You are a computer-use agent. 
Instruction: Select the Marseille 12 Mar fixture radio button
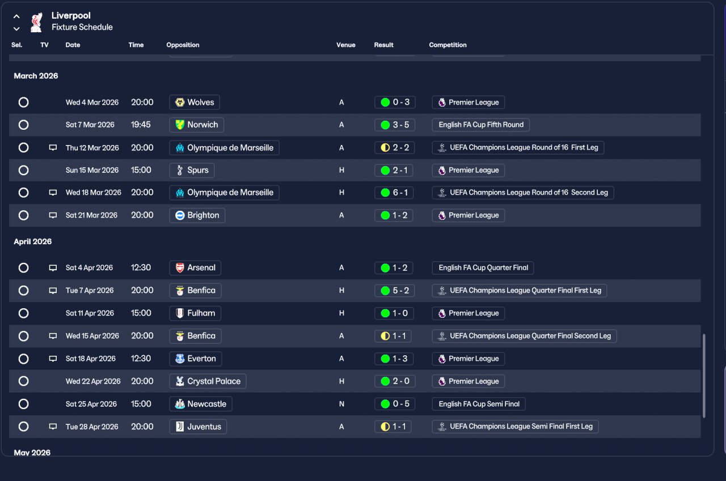(23, 147)
